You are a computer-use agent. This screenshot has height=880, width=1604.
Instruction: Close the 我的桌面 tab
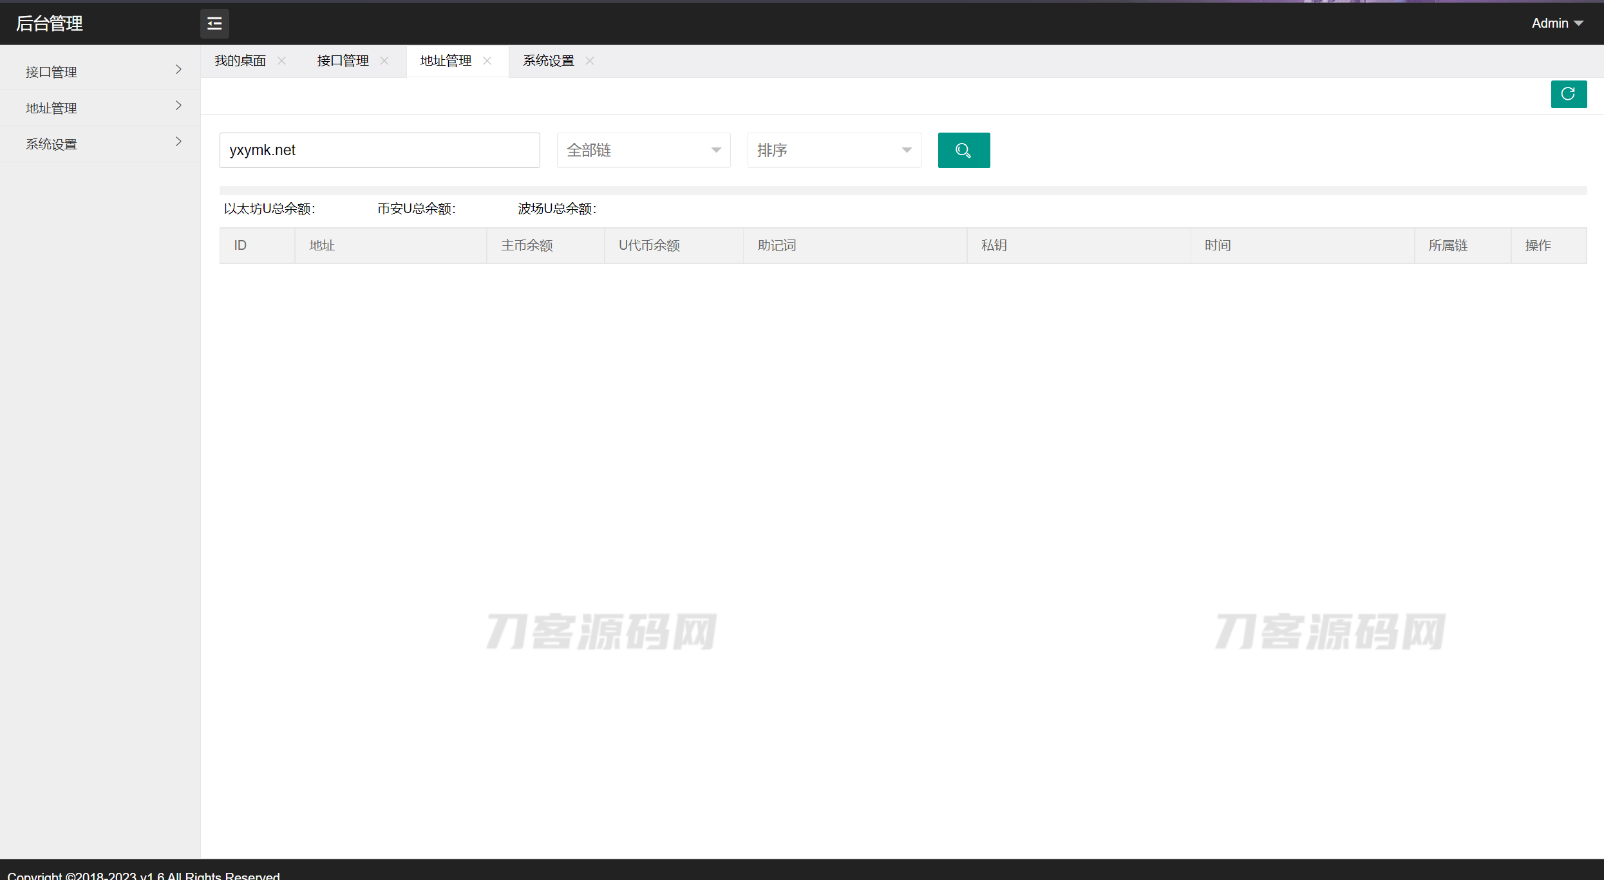pyautogui.click(x=281, y=61)
